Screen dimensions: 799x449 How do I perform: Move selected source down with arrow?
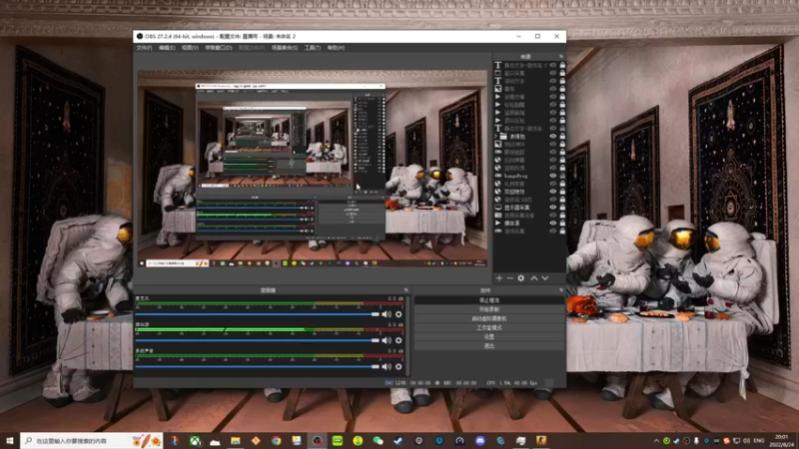[x=544, y=278]
